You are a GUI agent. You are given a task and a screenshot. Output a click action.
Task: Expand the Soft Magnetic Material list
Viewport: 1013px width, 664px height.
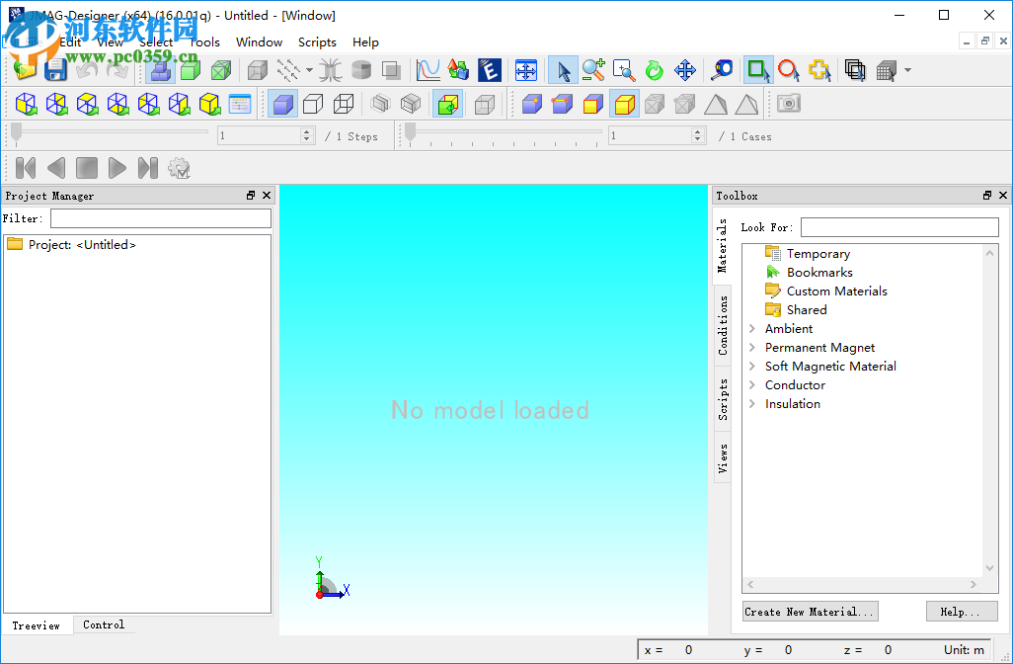tap(751, 366)
